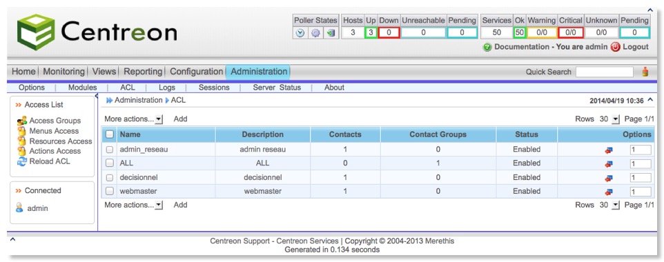Open the Views menu

pyautogui.click(x=104, y=72)
